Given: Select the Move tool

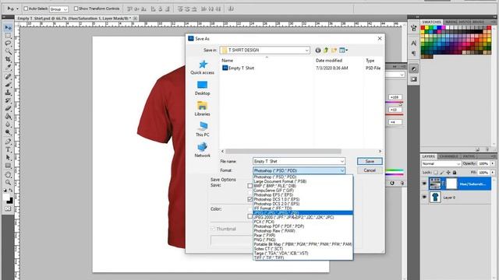Looking at the screenshot, I should click(x=8, y=28).
